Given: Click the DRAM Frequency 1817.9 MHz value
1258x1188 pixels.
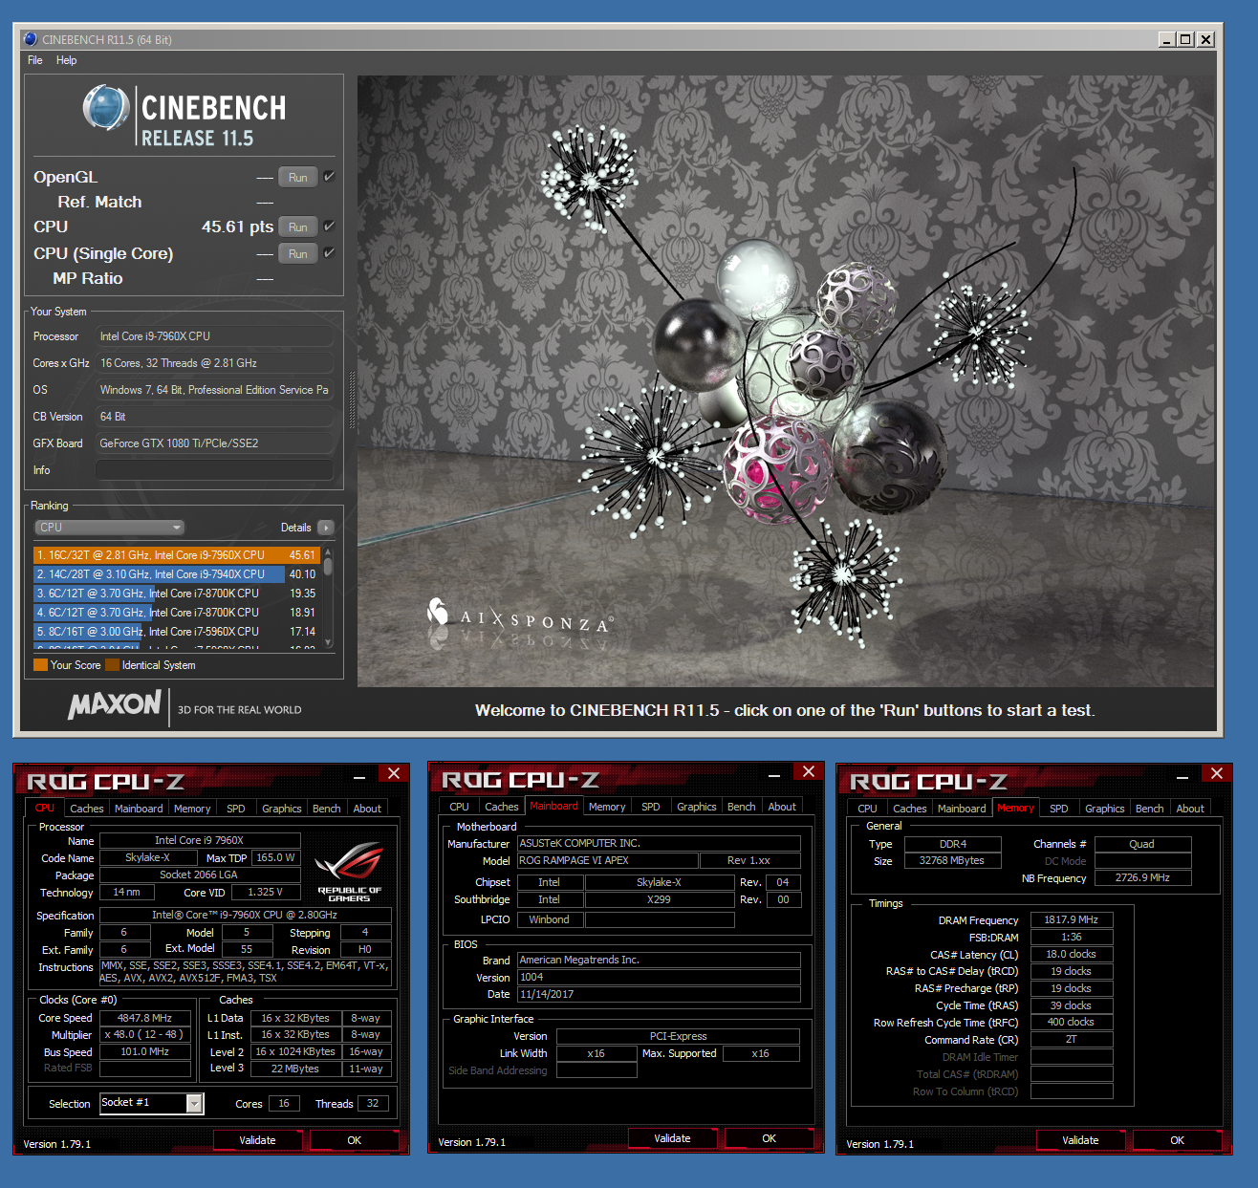Looking at the screenshot, I should tap(1072, 919).
